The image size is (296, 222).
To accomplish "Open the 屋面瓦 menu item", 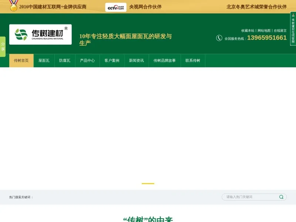I will click(44, 61).
